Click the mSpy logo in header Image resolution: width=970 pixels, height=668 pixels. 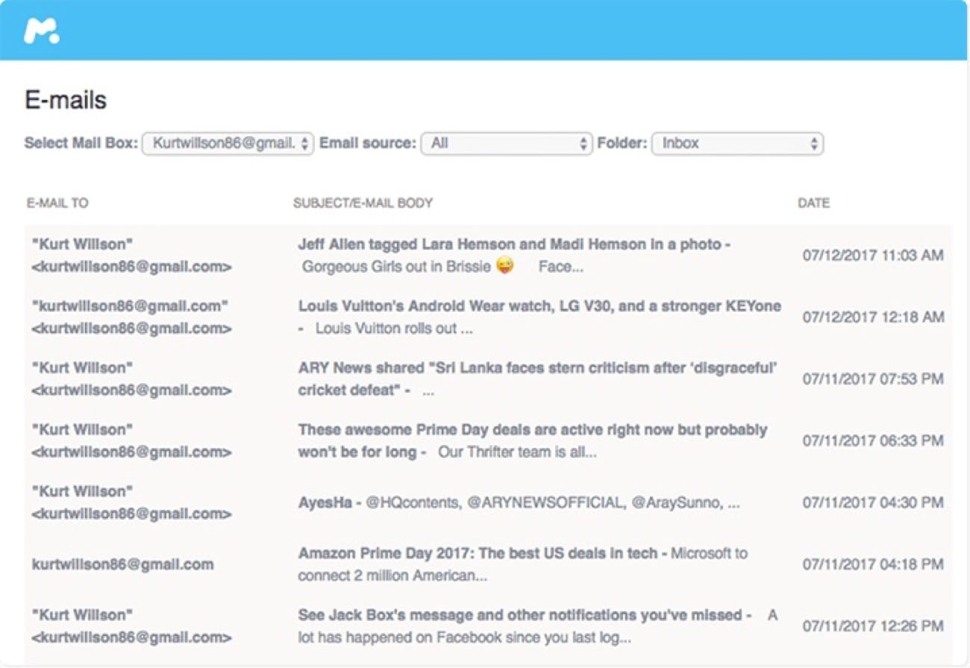[x=41, y=31]
